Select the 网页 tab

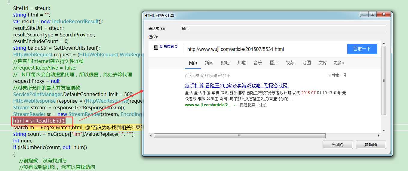193,63
